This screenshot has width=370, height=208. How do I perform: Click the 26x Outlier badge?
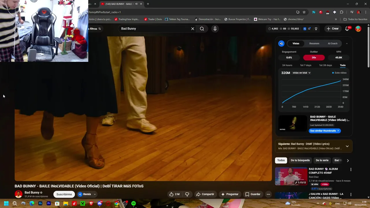coord(314,57)
